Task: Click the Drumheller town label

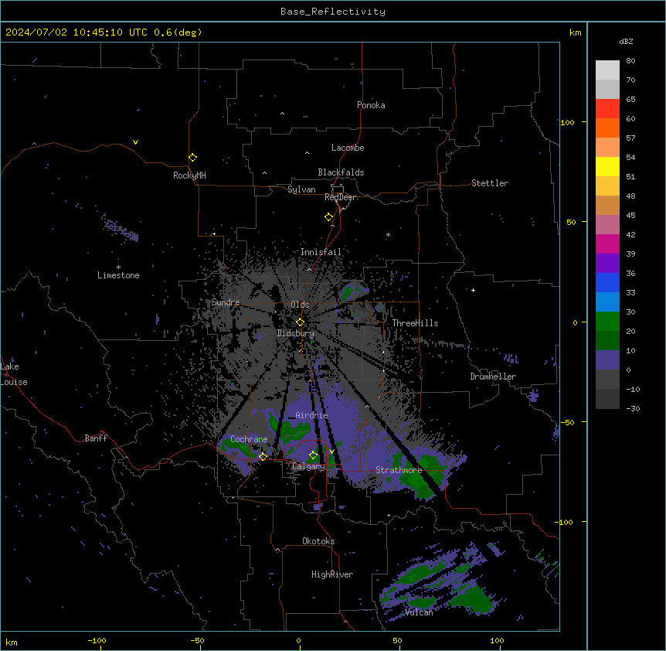Action: click(493, 377)
